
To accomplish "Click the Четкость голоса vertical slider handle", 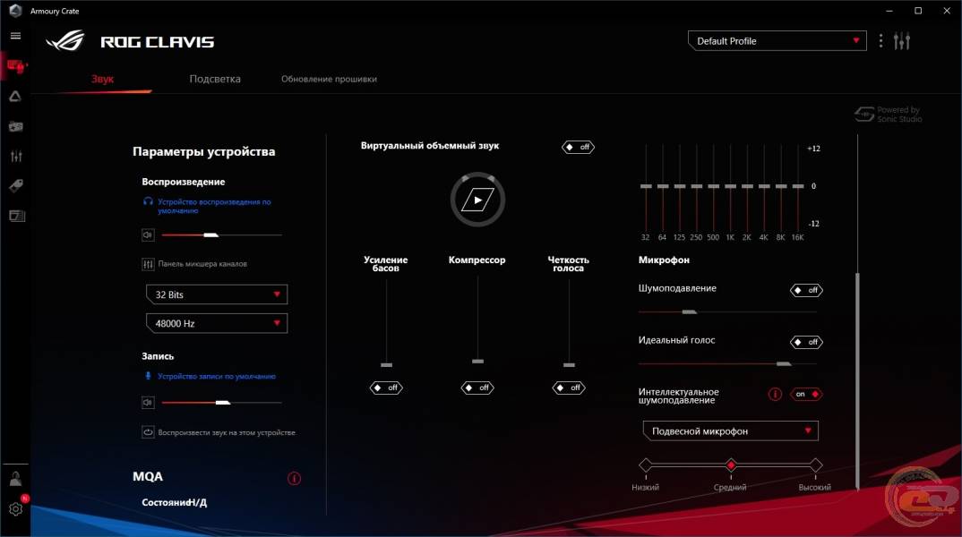I will [569, 365].
